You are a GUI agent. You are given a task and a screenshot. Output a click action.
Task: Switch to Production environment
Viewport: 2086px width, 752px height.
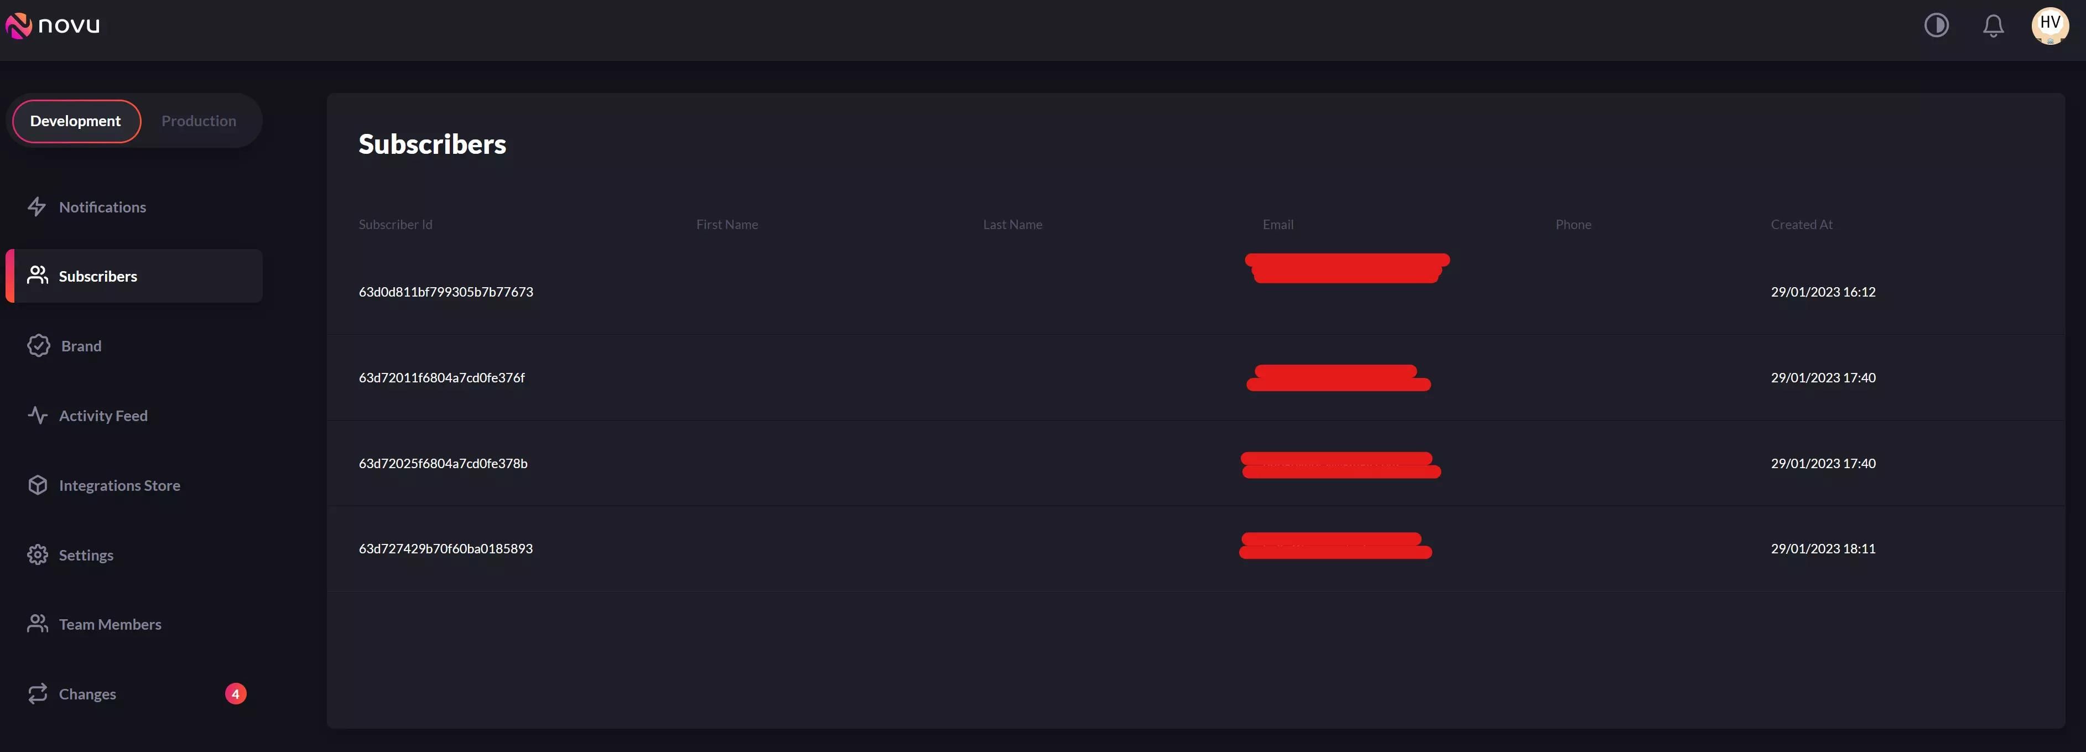click(199, 120)
